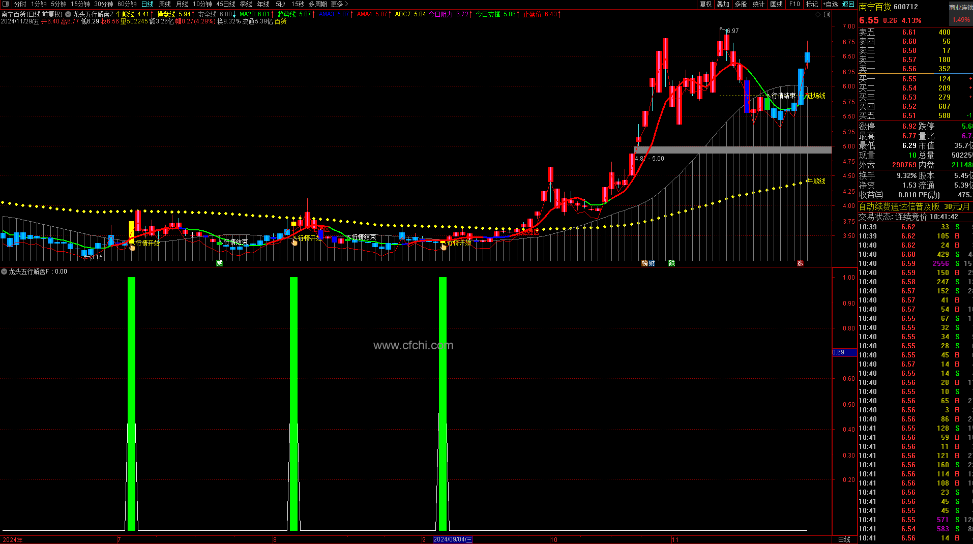Viewport: 973px width, 544px height.
Task: Expand the 龙头五行解盘F sub-chart indicator menu
Action: tap(4, 271)
